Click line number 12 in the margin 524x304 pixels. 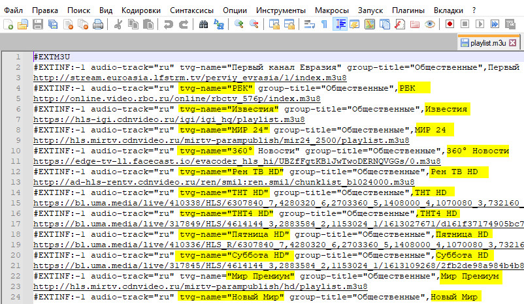coord(16,172)
